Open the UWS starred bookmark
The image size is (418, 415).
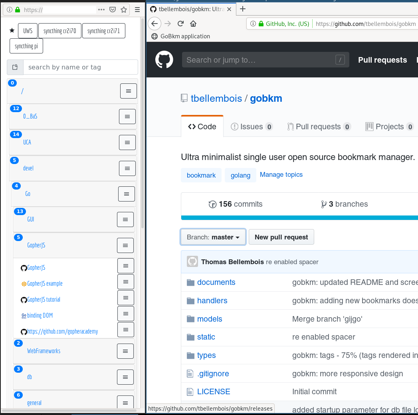pos(28,31)
